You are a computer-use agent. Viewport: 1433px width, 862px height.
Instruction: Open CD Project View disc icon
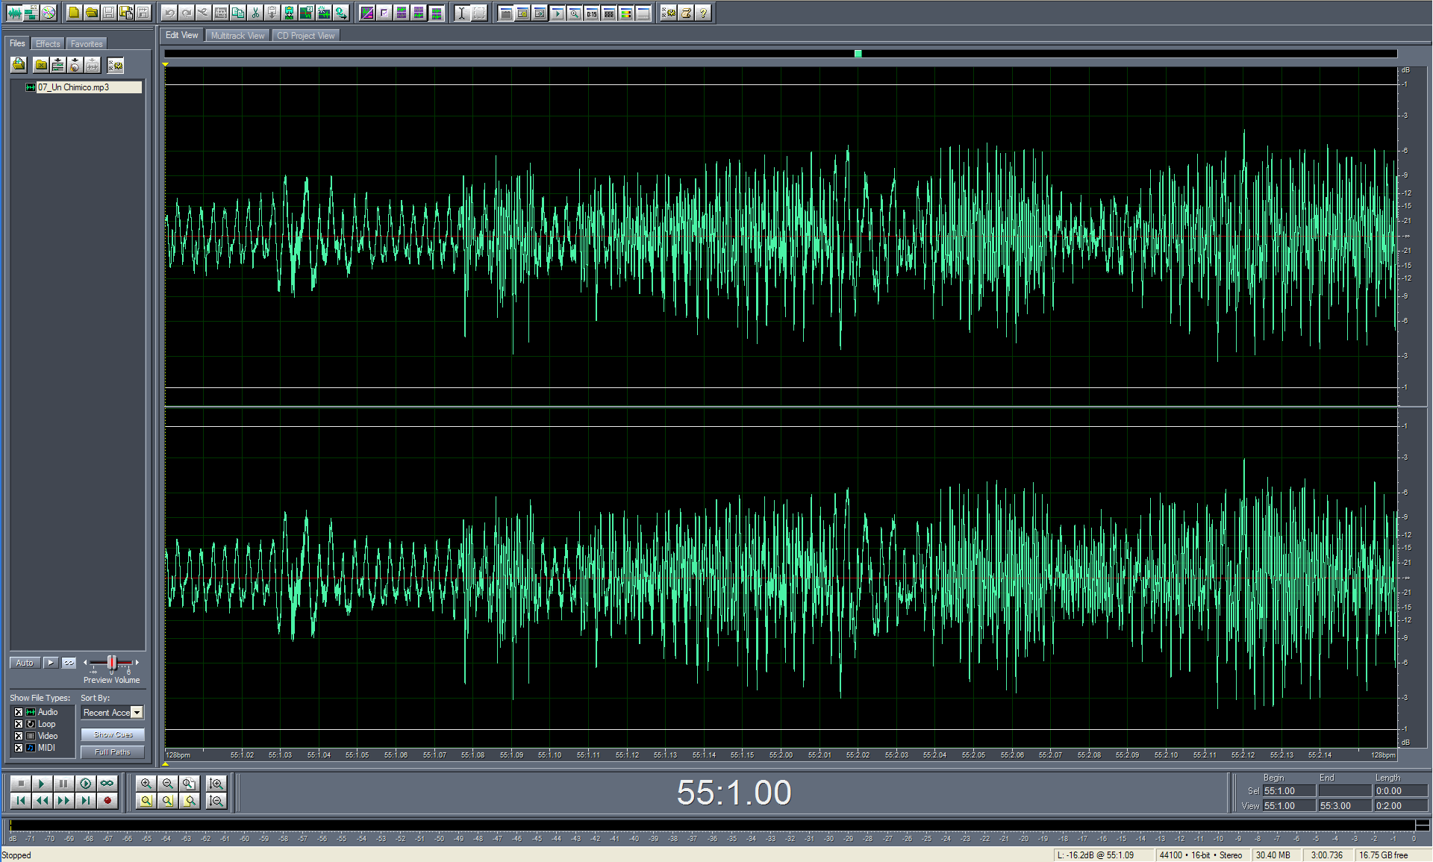(49, 13)
